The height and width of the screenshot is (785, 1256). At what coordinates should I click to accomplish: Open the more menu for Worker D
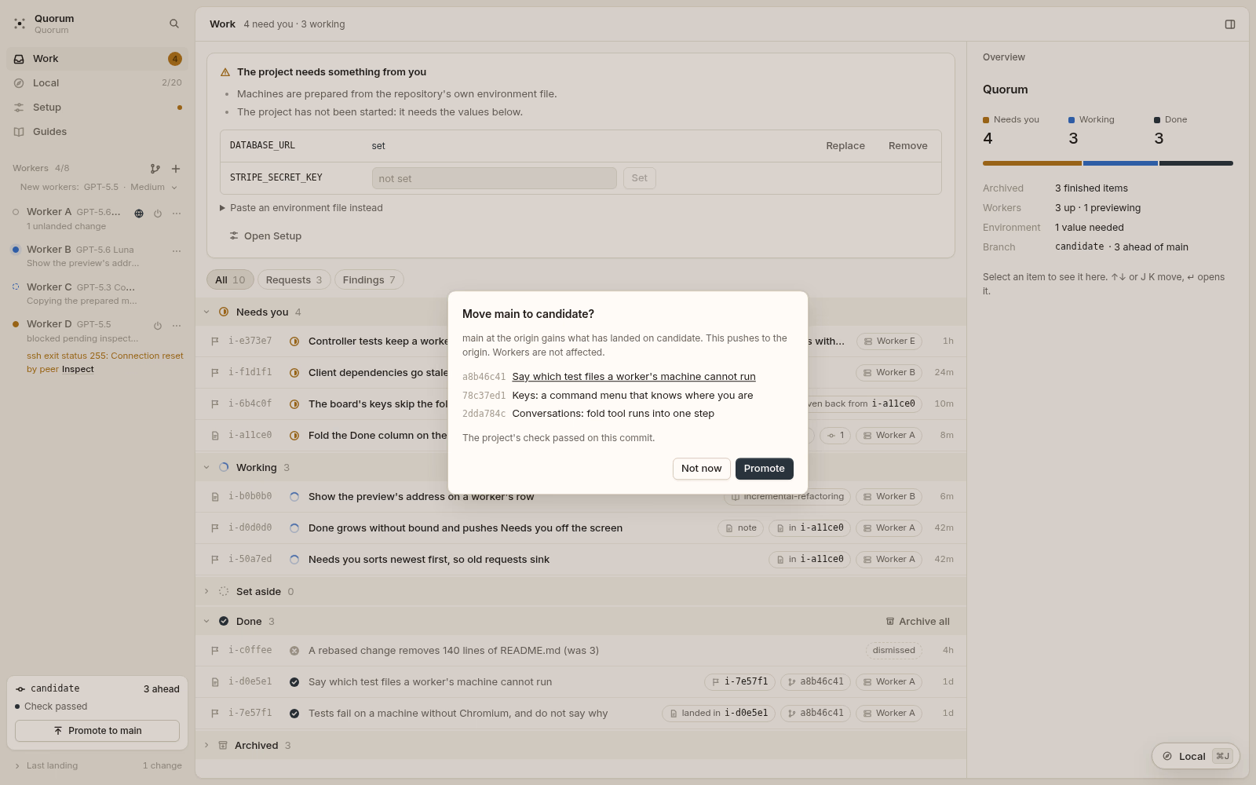(x=177, y=326)
